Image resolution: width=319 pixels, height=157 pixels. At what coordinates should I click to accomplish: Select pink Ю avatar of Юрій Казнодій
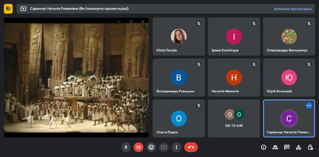(289, 78)
